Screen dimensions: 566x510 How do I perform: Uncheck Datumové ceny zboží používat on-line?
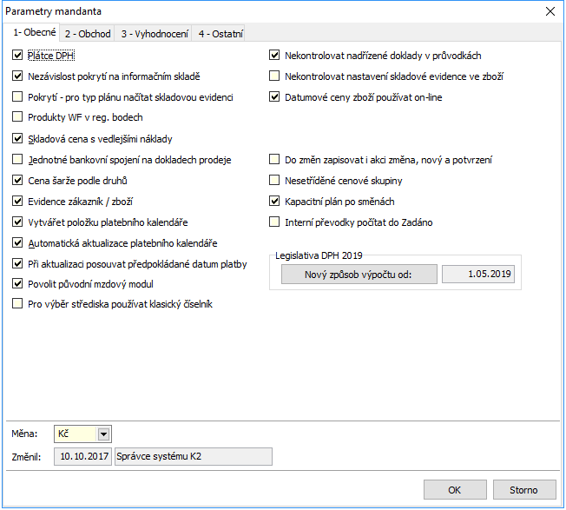click(x=274, y=97)
